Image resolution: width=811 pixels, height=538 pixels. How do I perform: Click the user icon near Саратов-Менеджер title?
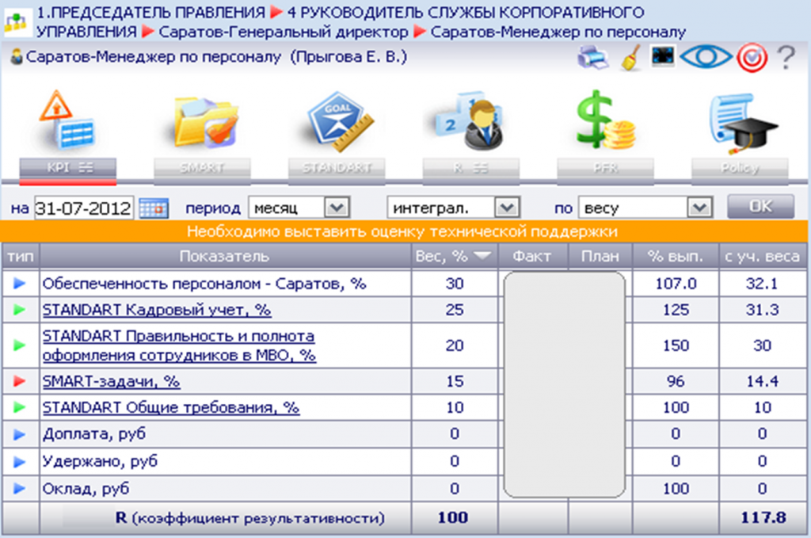click(17, 56)
